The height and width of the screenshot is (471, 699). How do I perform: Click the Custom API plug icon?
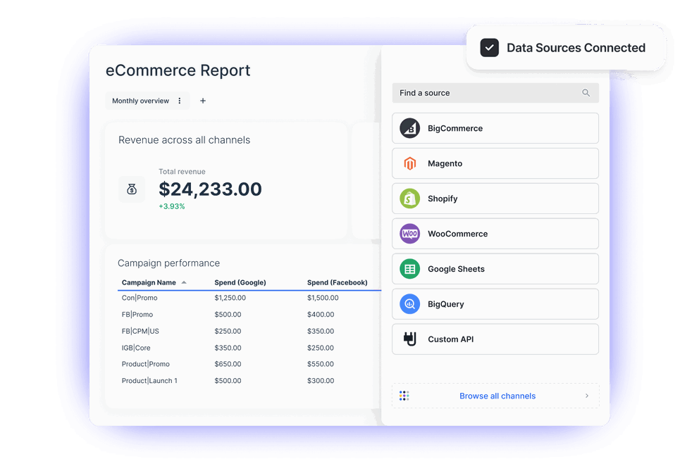[409, 339]
